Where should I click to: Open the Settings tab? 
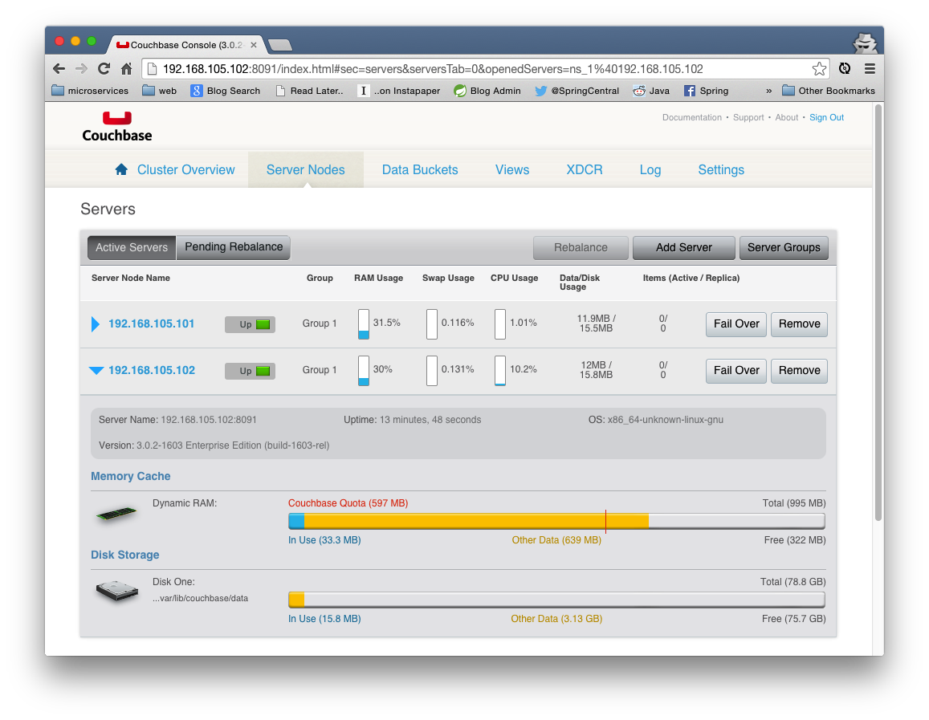click(721, 170)
